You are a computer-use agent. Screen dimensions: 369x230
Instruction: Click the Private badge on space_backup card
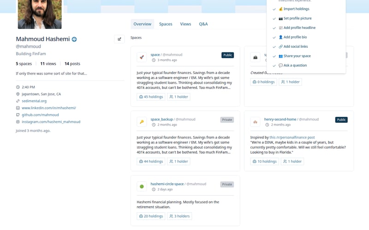227,120
